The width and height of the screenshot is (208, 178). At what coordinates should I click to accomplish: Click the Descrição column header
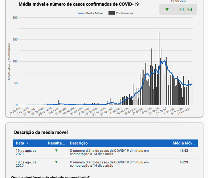pyautogui.click(x=79, y=143)
